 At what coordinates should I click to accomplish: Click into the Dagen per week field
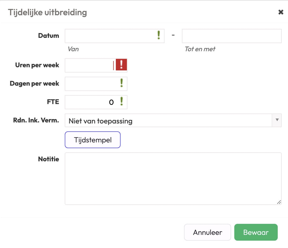point(91,84)
